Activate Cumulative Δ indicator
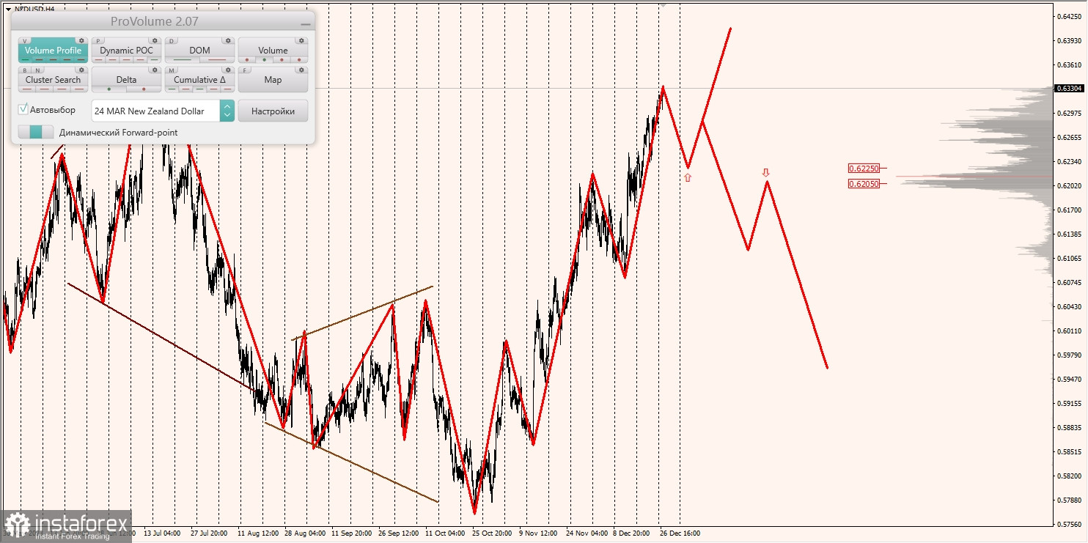 pos(199,80)
